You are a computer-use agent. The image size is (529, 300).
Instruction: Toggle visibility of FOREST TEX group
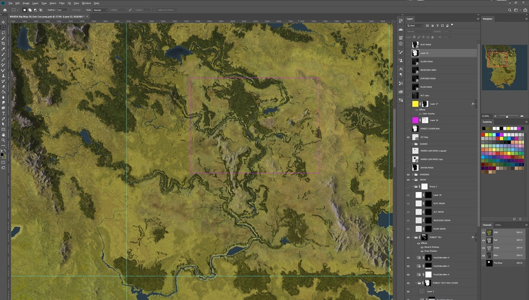click(408, 238)
